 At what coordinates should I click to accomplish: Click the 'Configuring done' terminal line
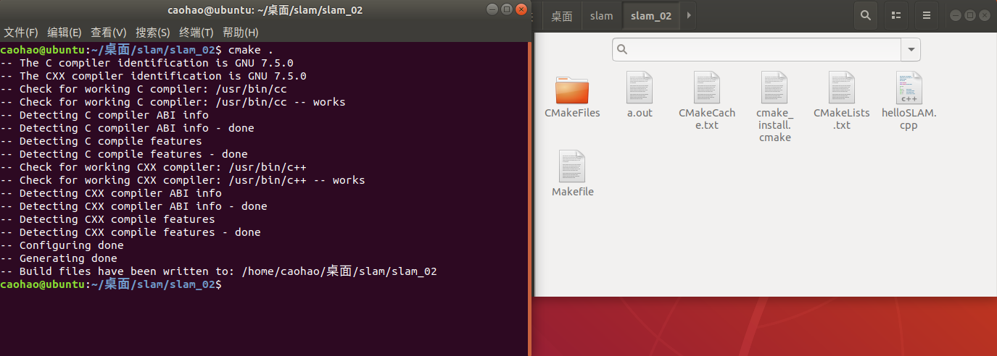coord(62,245)
